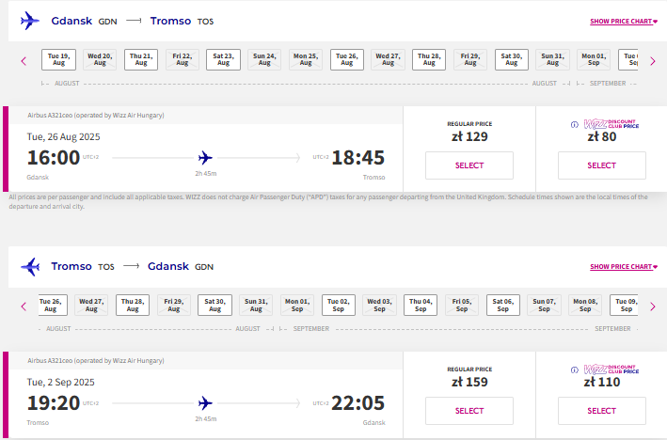
Task: Expand the outbound Show Price Chart
Action: [x=624, y=22]
